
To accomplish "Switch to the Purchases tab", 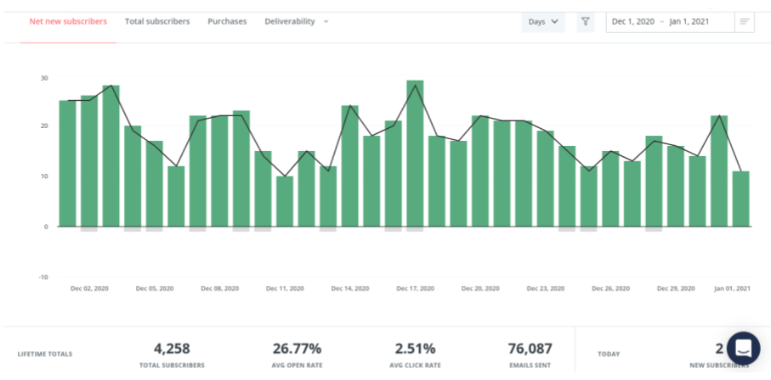I will pos(227,21).
